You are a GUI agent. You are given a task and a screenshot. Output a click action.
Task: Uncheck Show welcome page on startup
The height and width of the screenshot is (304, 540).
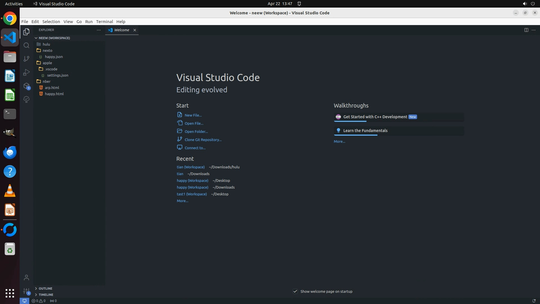point(295,291)
